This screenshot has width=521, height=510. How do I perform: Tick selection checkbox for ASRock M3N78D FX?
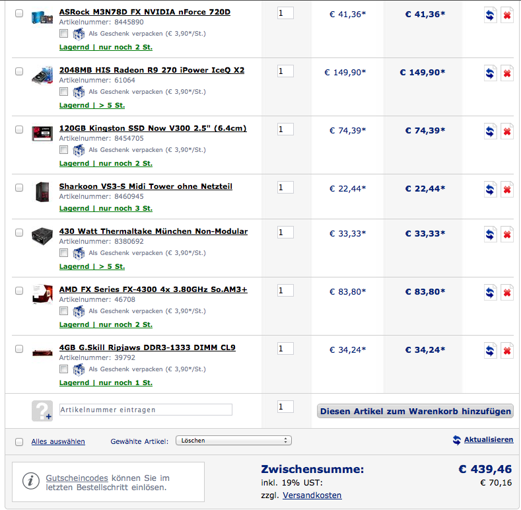point(19,13)
